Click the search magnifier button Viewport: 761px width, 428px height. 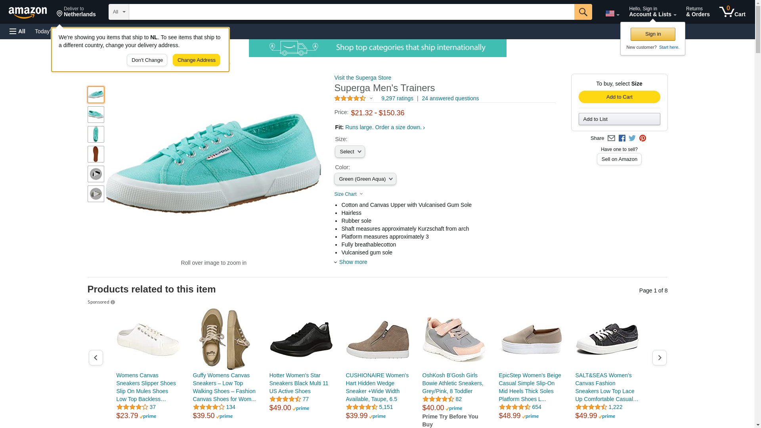coord(583,12)
